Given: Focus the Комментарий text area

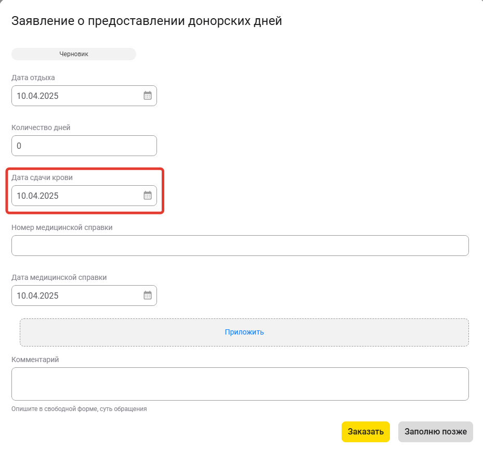Looking at the screenshot, I should pyautogui.click(x=240, y=383).
